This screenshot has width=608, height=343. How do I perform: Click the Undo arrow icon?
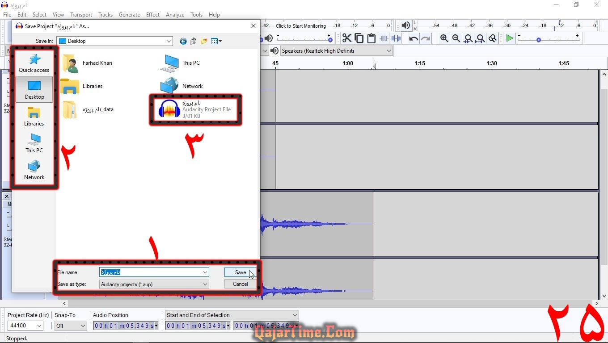[414, 39]
